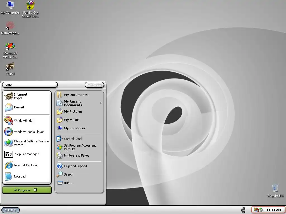Click the VM2 user name field
Image resolution: width=286 pixels, height=214 pixels.
click(30, 85)
